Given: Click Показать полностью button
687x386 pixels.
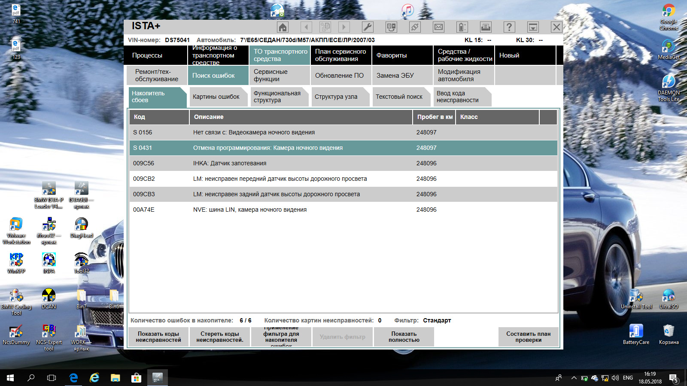Looking at the screenshot, I should click(x=404, y=337).
